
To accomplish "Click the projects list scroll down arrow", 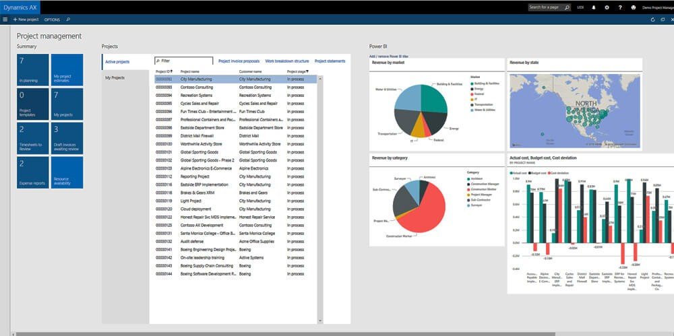I will (319, 321).
